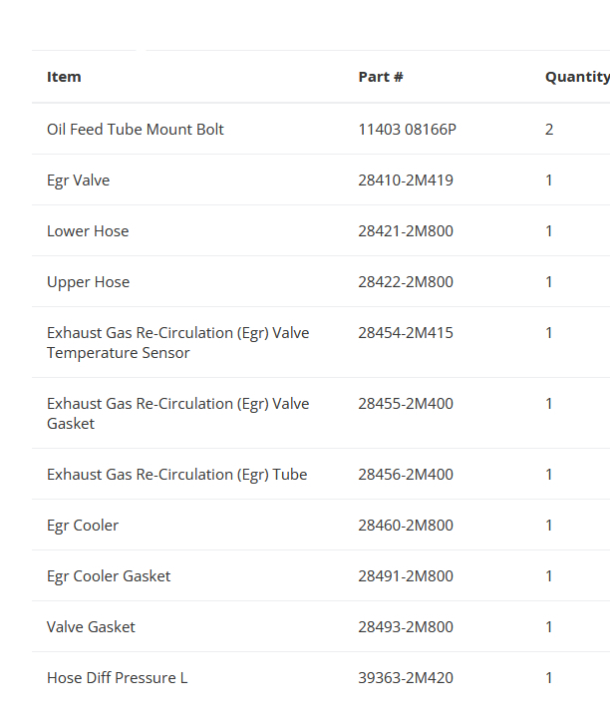Viewport: 610px width, 723px height.
Task: Click part number 28421-2M800
Action: [x=406, y=231]
